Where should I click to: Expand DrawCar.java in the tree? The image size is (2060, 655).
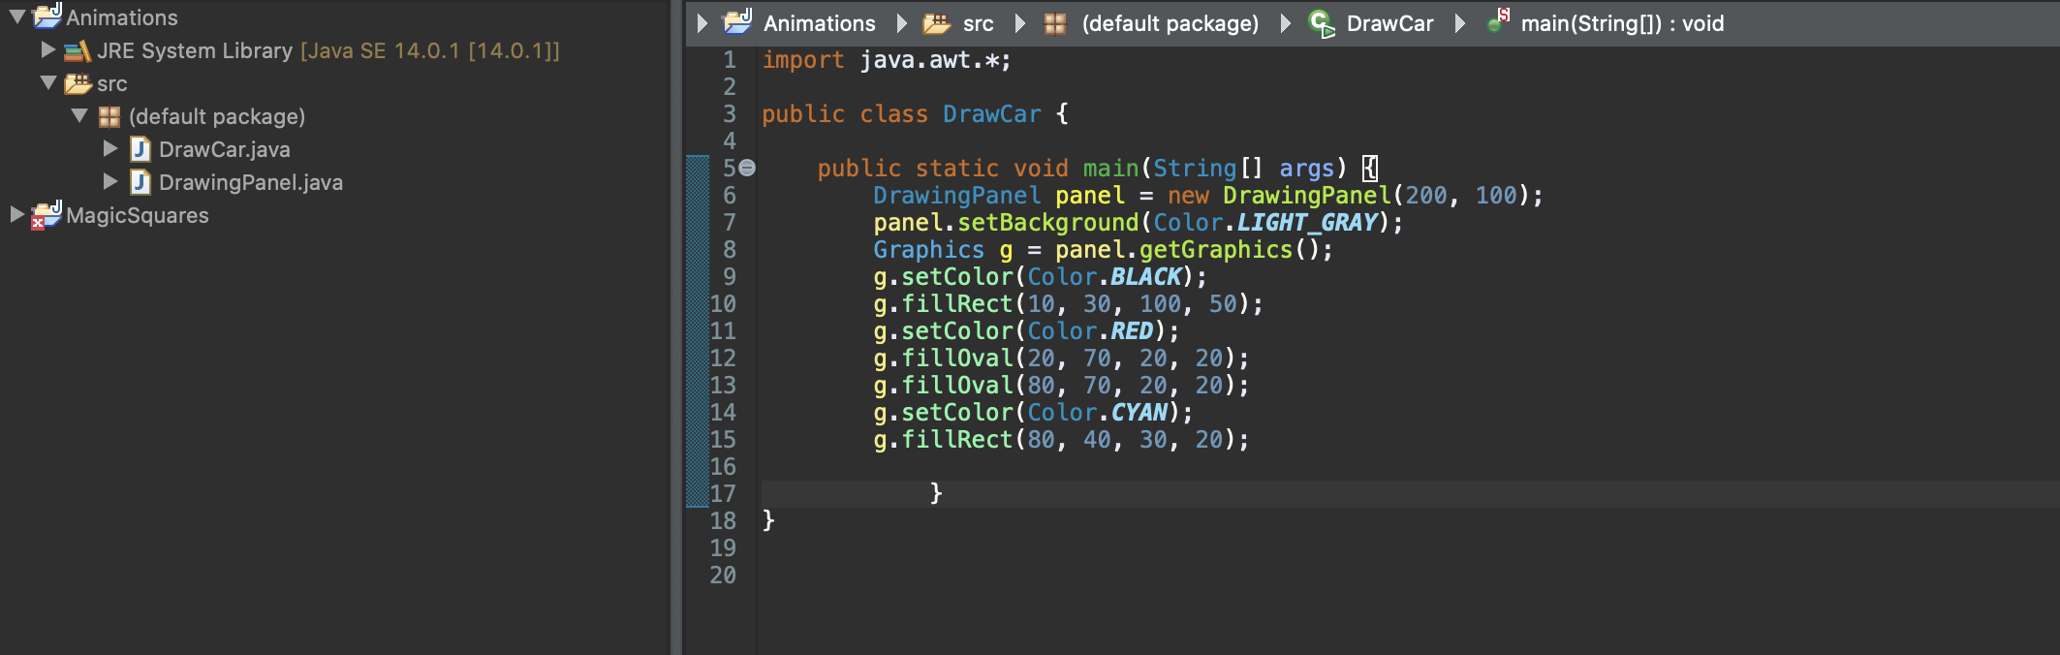tap(110, 148)
